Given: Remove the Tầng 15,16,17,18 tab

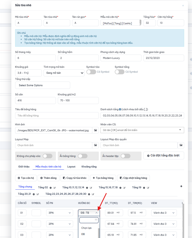Looking at the screenshot, I should tap(120, 188).
